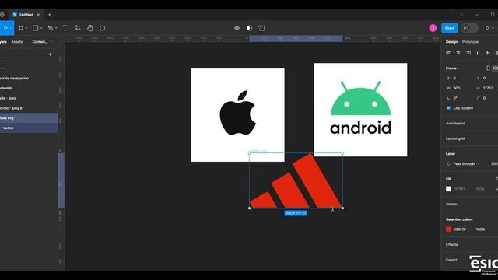Switch to the Prototype tab
The image size is (498, 280).
click(x=470, y=42)
